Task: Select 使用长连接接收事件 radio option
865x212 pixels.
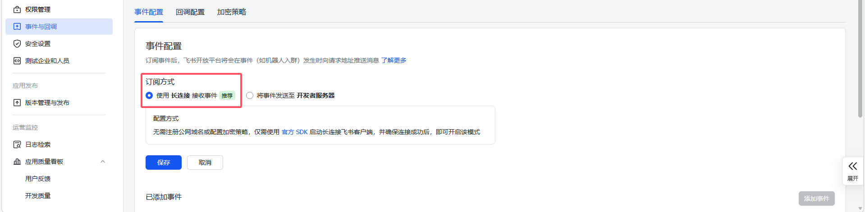Action: [x=149, y=95]
